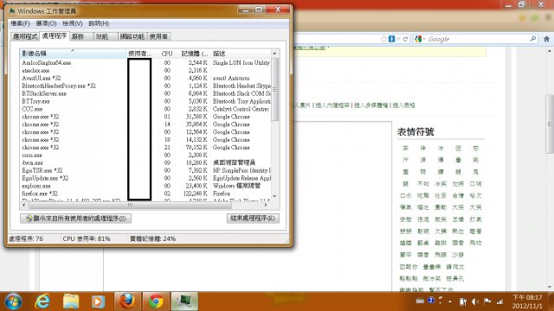Select the firefox.exe *32 process row
Screen dimensions: 554x311
pos(145,194)
